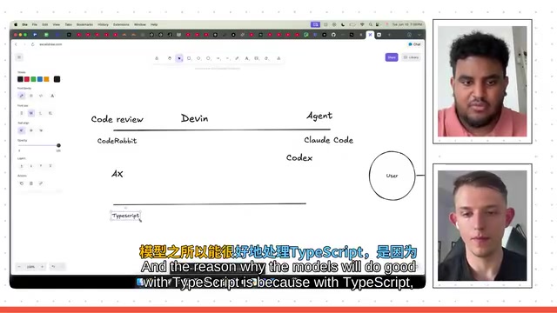Select the Line drawing tool
Image resolution: width=557 pixels, height=313 pixels.
pos(228,58)
